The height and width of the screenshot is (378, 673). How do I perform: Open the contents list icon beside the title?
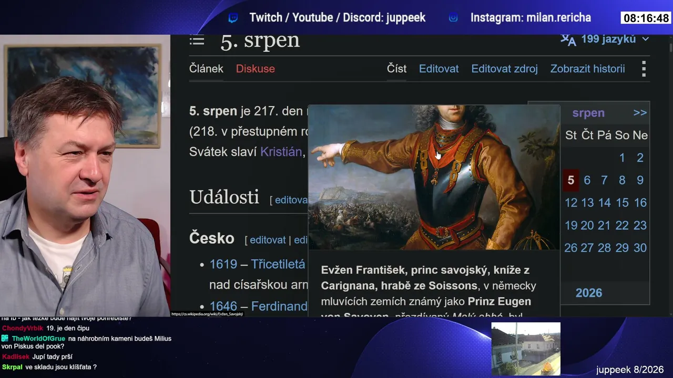(x=197, y=40)
